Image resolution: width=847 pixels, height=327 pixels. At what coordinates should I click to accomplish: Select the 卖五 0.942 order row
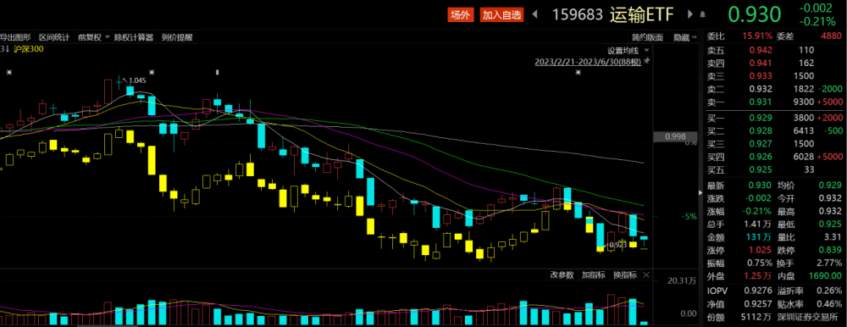(775, 50)
